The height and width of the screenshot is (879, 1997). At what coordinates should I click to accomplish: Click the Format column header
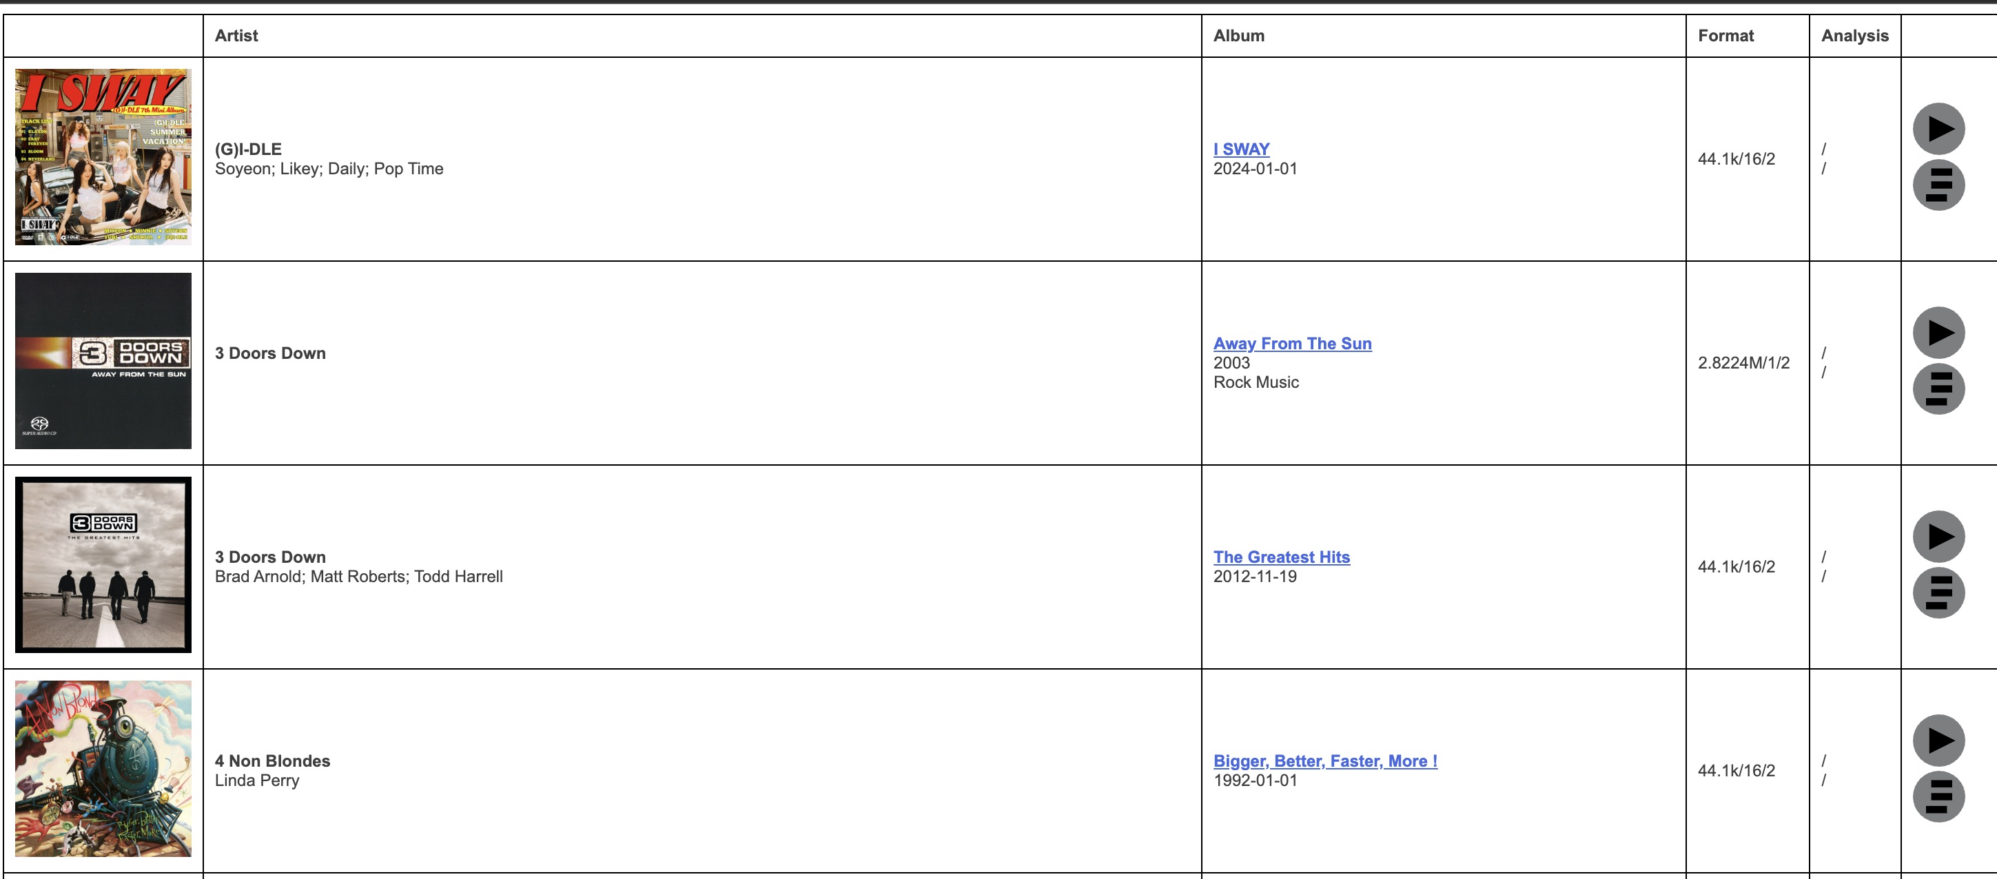(1725, 36)
